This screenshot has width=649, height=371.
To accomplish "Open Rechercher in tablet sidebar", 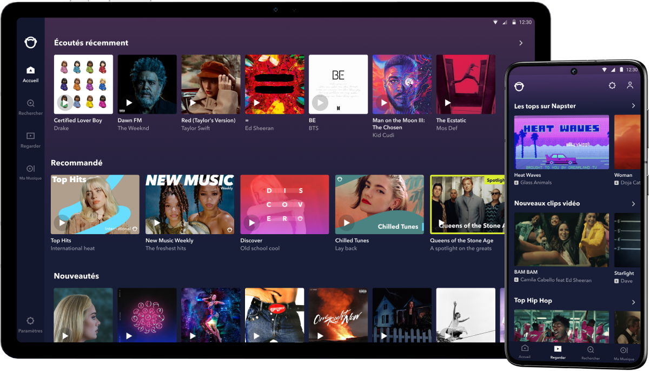I will pos(31,107).
